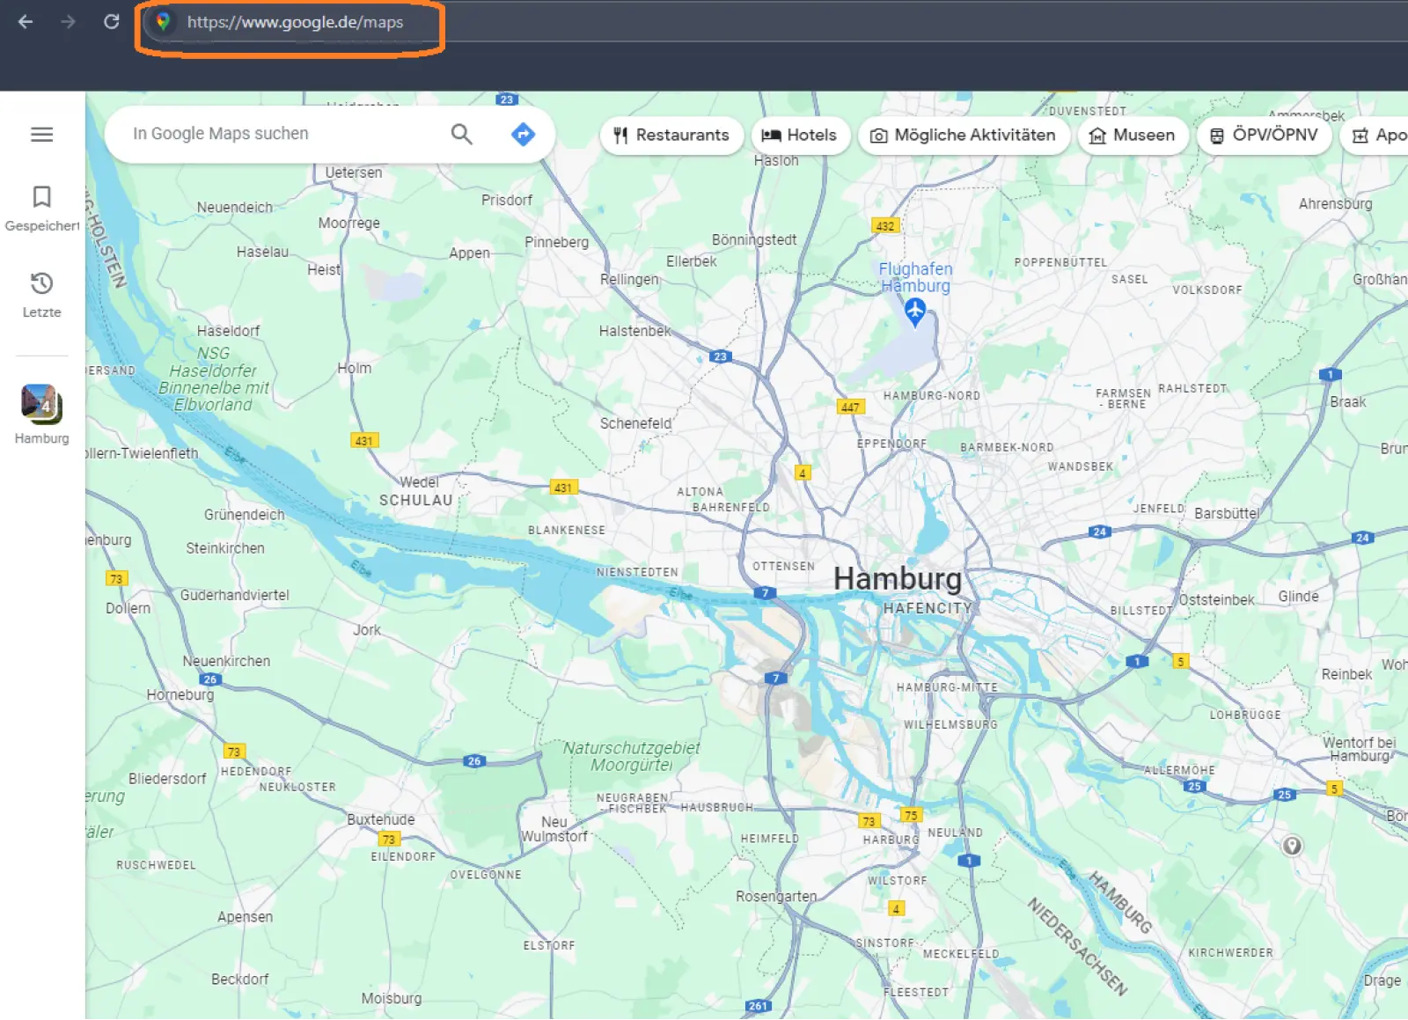Click the ALTONA district label
Screen dimensions: 1408x1020
pos(700,492)
